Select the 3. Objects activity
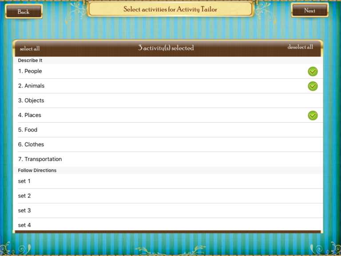The height and width of the screenshot is (256, 341). (168, 100)
